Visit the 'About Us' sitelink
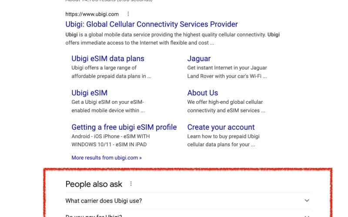 (x=202, y=93)
